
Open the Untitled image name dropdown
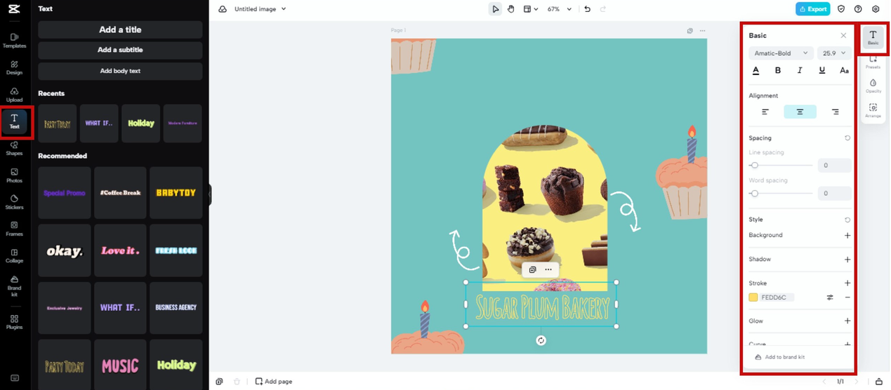click(x=260, y=9)
